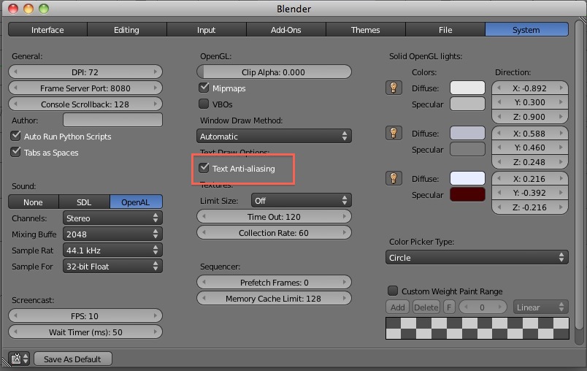Decrease third light Z direction value
The width and height of the screenshot is (587, 371).
499,207
